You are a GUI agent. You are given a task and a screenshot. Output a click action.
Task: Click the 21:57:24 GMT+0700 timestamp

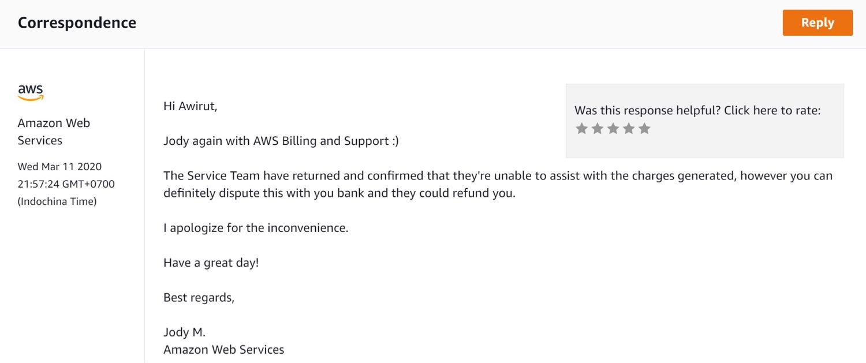click(x=66, y=184)
